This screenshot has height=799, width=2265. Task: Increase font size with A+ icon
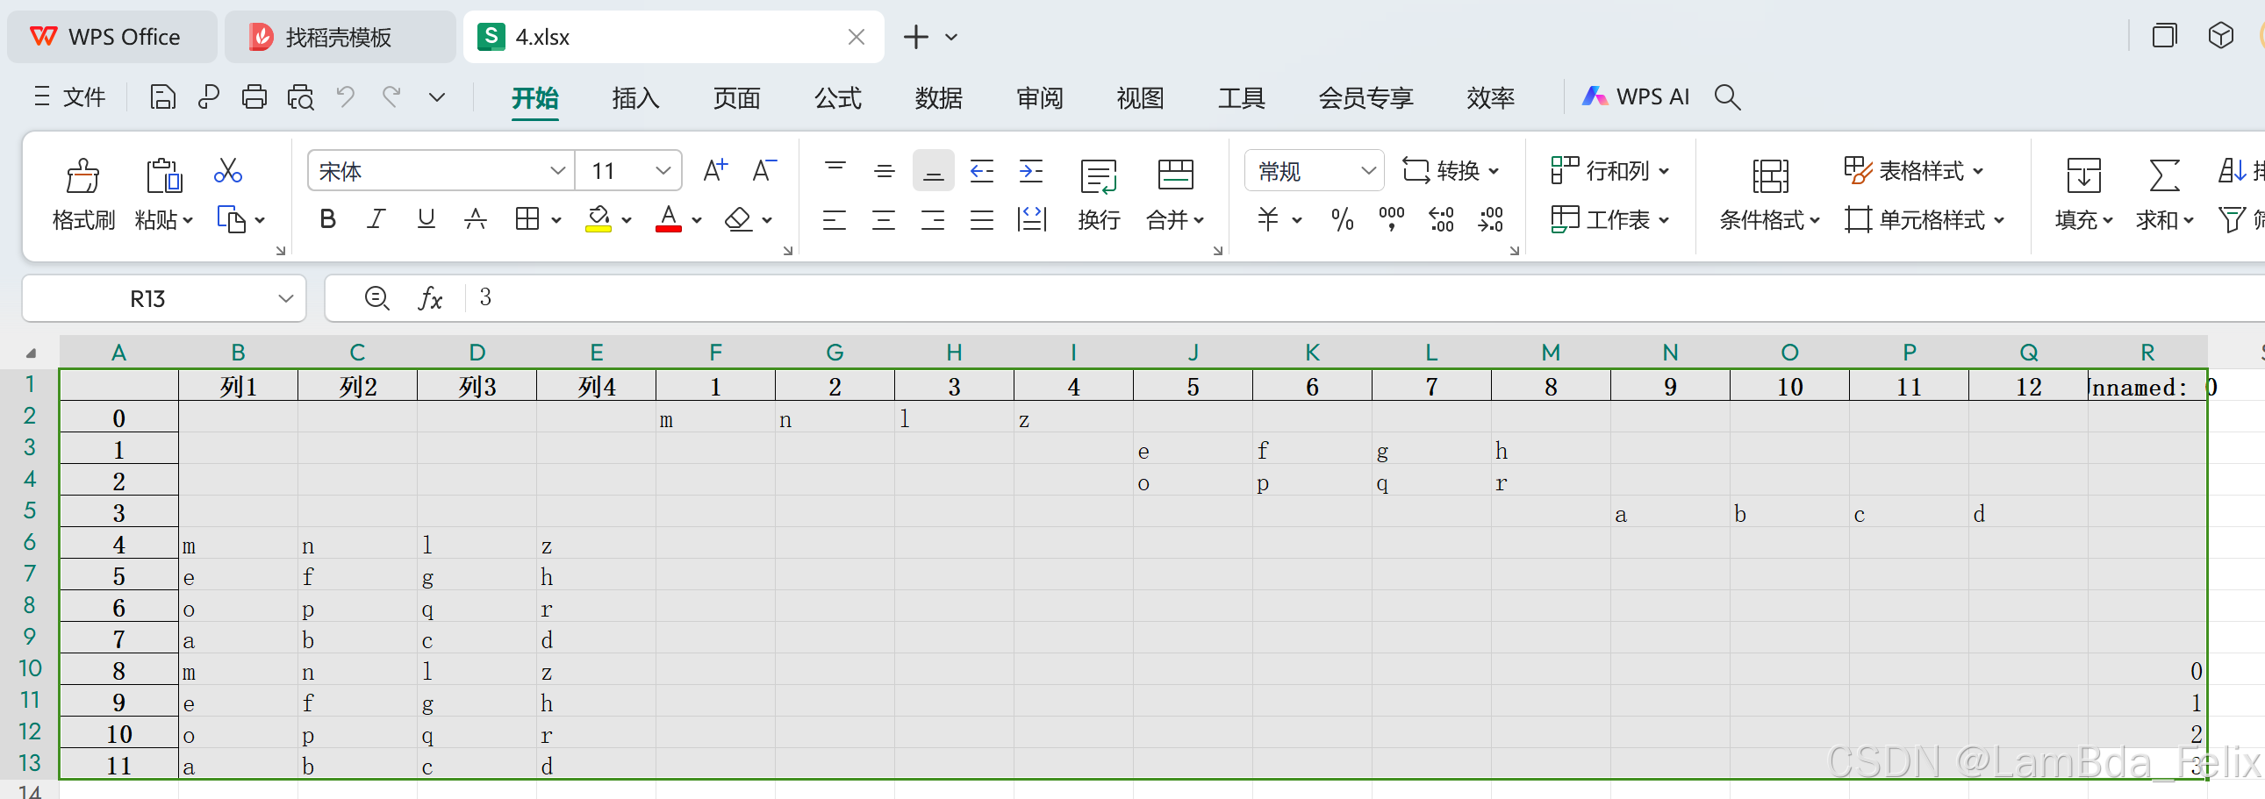coord(715,170)
